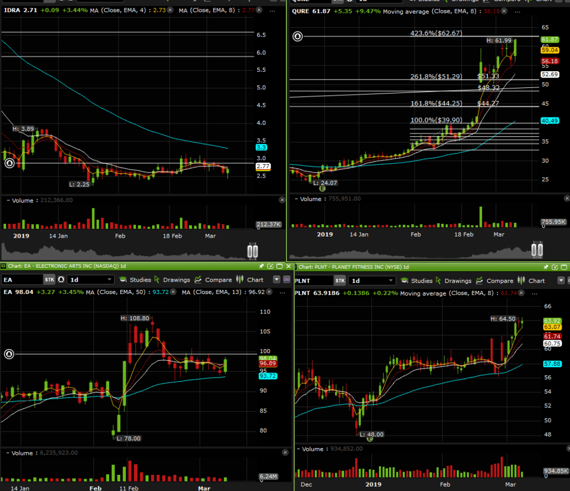Viewport: 570px width, 491px height.
Task: Click the edit icon in PLNT title bar
Action: (x=555, y=267)
